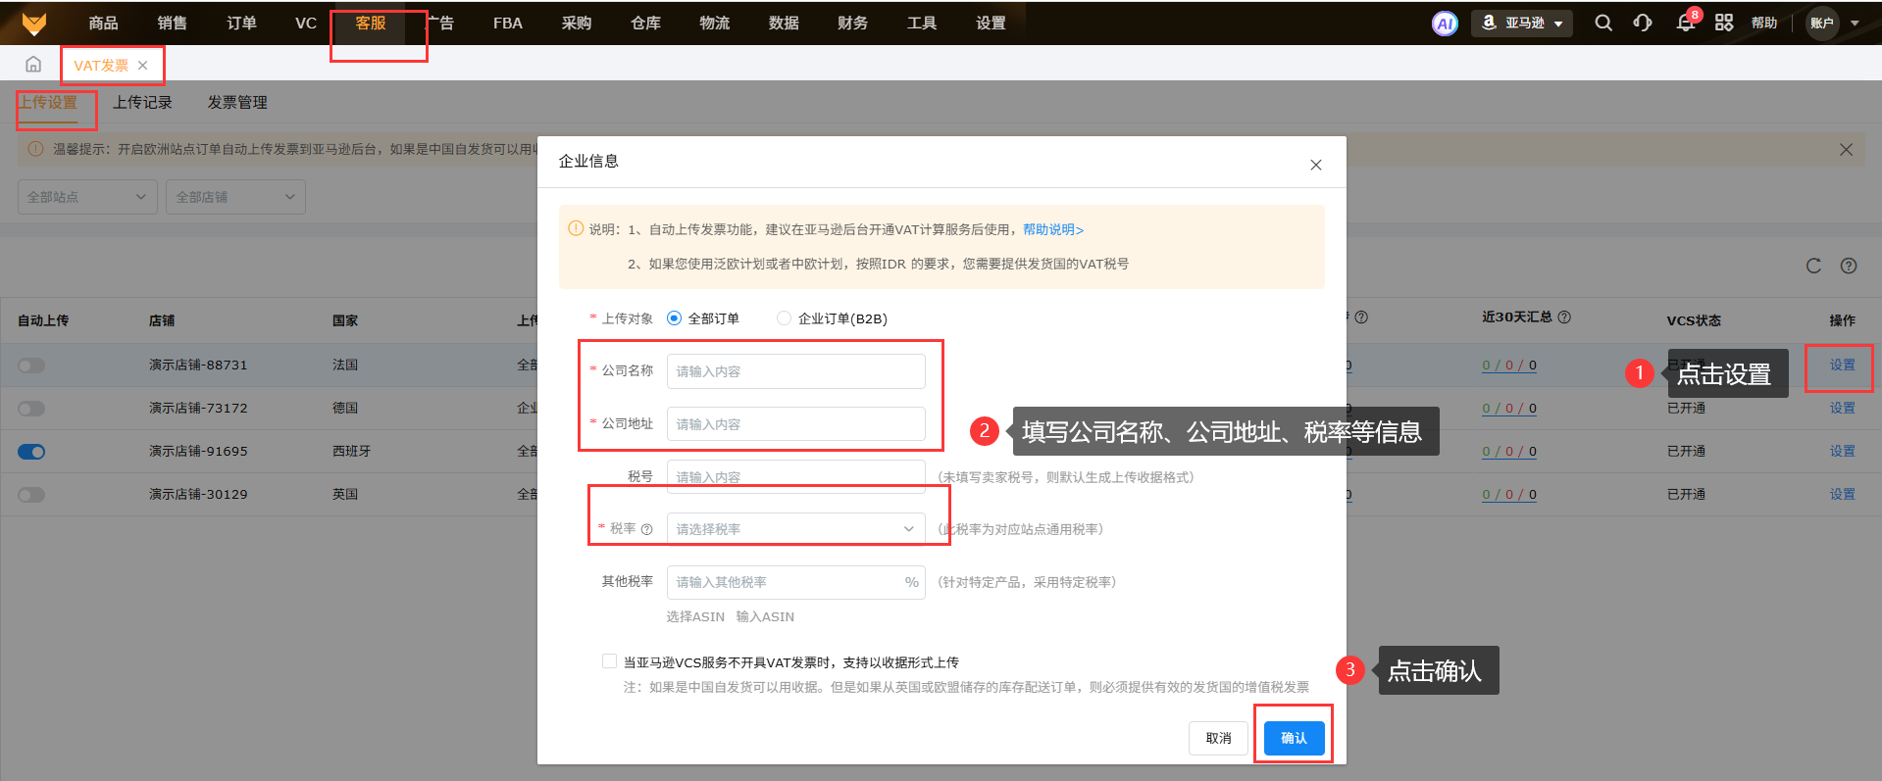Focus the 其他税率 input field
1882x781 pixels.
(795, 582)
